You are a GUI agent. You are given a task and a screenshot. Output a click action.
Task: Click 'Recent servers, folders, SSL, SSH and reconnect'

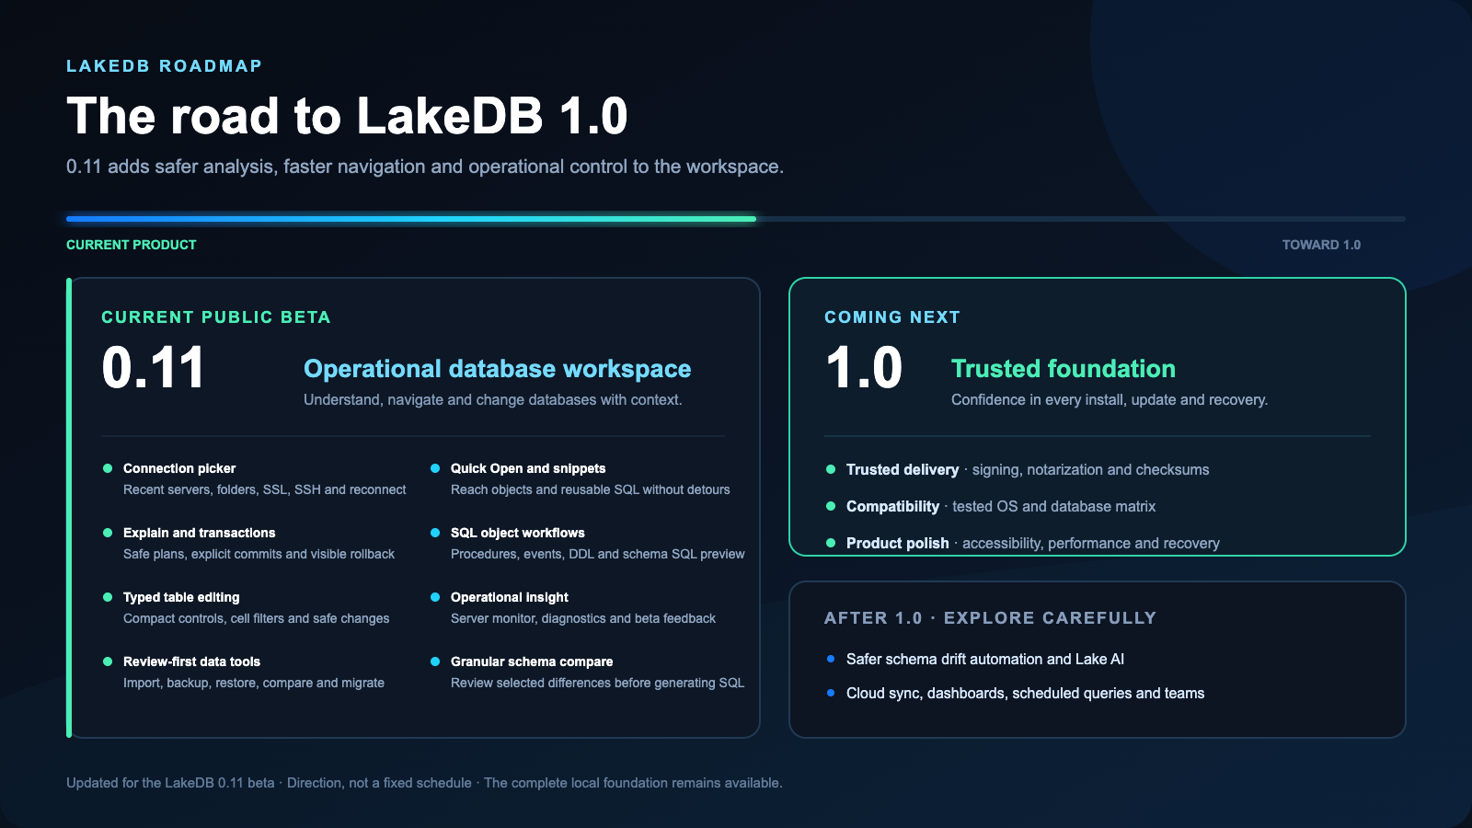(265, 489)
